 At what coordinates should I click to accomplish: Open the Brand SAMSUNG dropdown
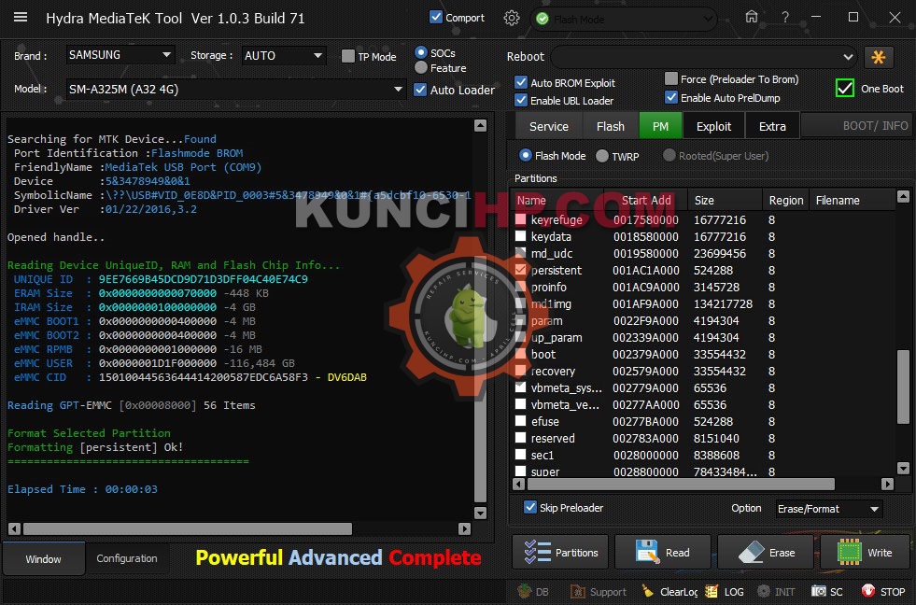pos(120,55)
